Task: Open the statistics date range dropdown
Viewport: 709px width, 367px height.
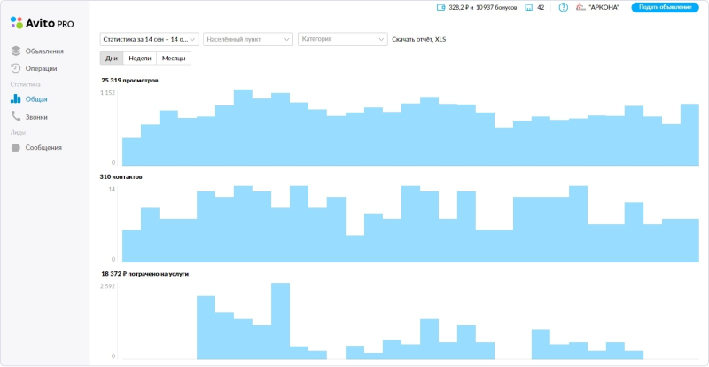Action: [150, 39]
